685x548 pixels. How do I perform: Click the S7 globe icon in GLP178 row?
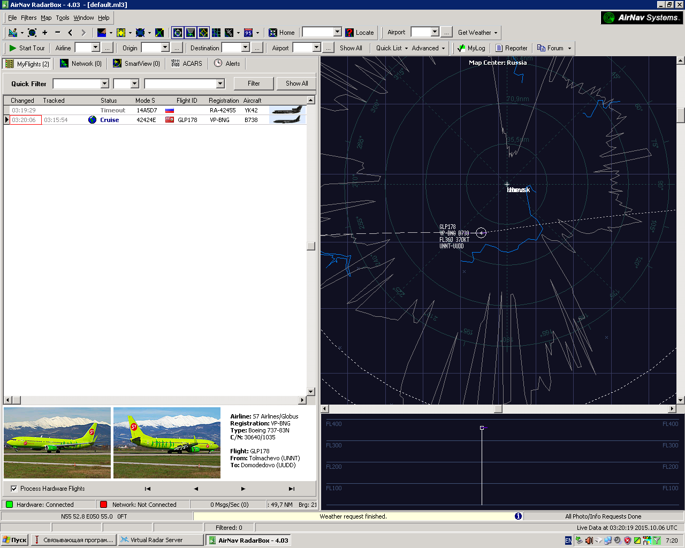(x=93, y=120)
